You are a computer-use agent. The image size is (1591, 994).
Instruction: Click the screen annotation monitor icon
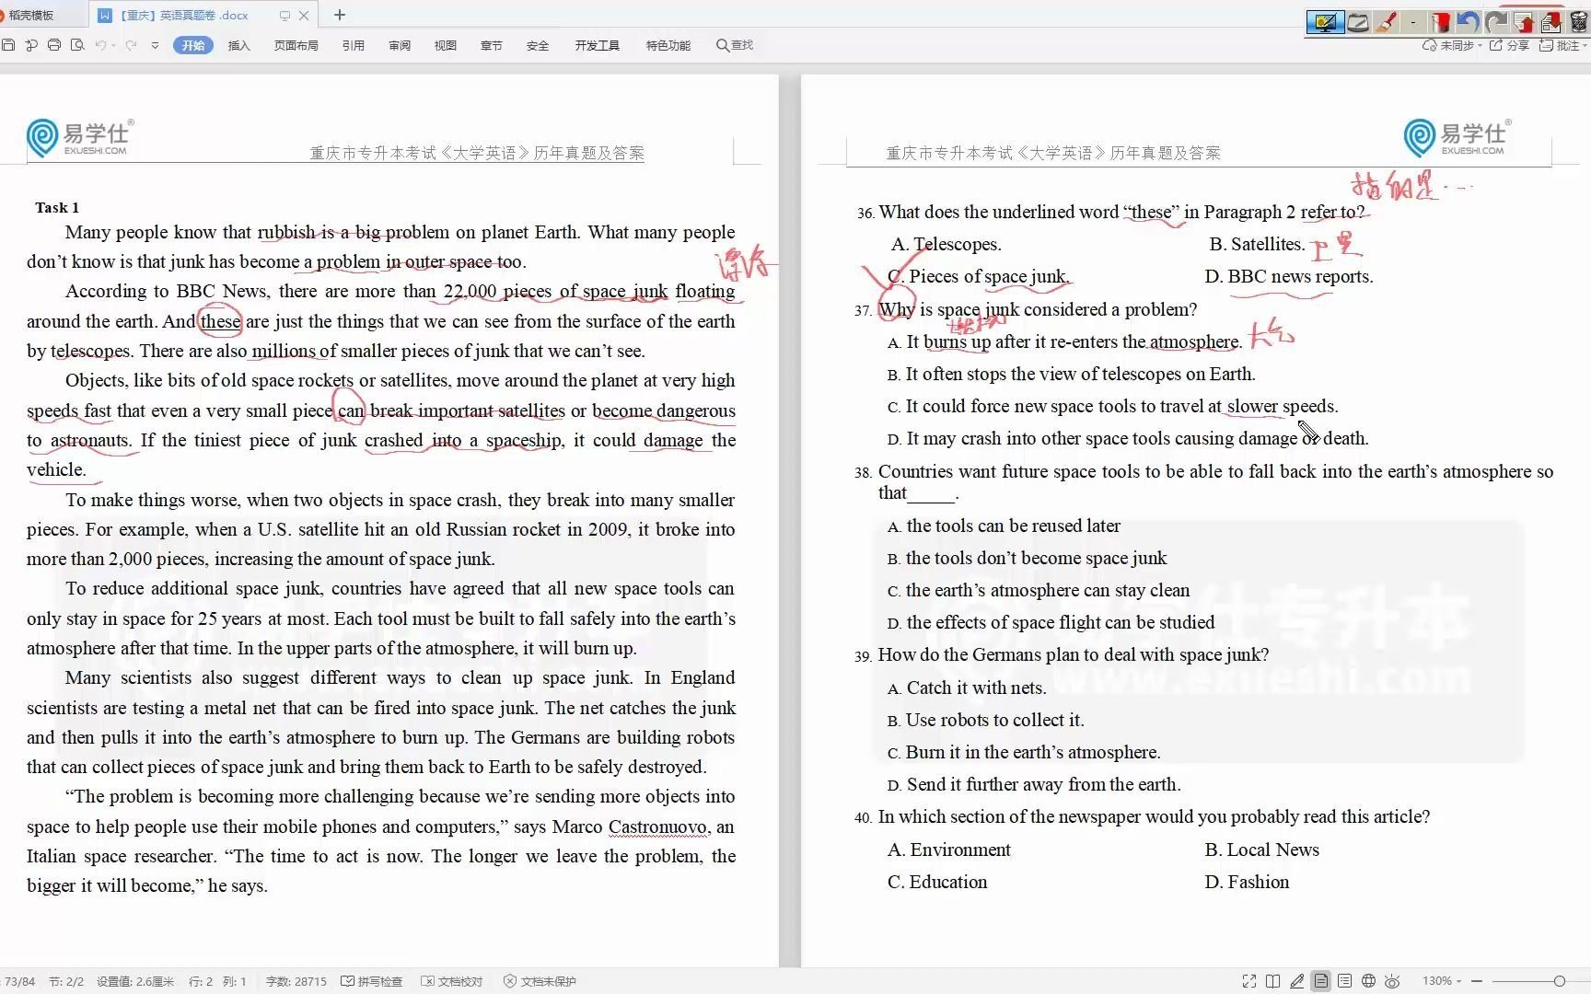pos(1325,22)
